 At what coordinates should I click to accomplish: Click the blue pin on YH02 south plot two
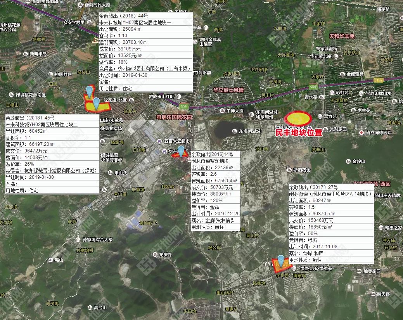coord(96,103)
